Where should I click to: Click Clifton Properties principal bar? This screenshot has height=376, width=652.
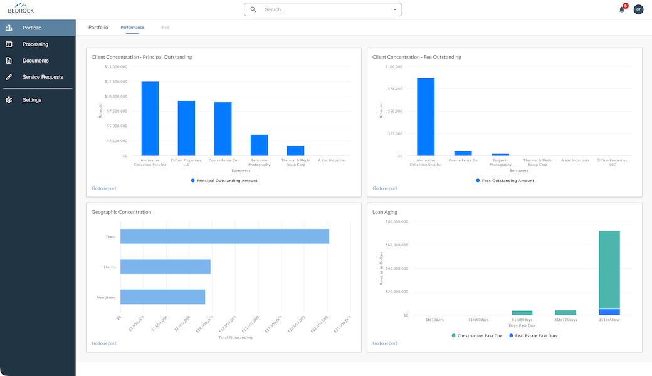pyautogui.click(x=186, y=128)
